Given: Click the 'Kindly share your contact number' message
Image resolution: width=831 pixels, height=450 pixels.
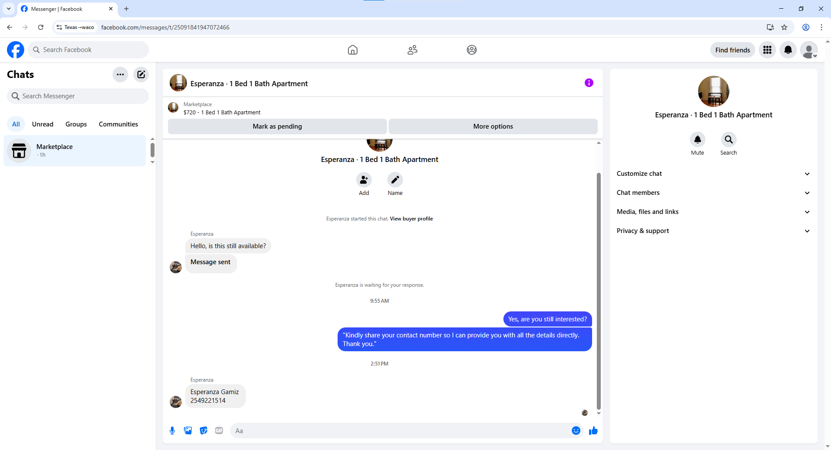Looking at the screenshot, I should pyautogui.click(x=464, y=340).
